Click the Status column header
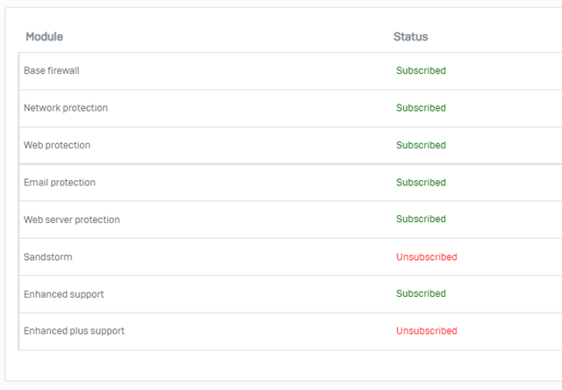The width and height of the screenshot is (562, 390). (x=410, y=37)
